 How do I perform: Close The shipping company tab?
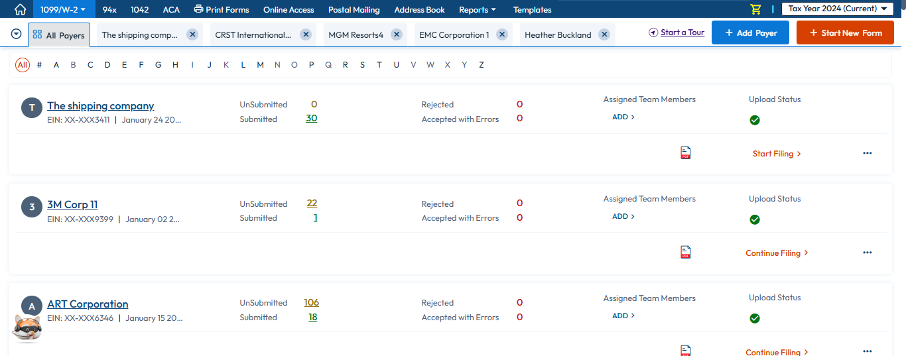coord(192,34)
